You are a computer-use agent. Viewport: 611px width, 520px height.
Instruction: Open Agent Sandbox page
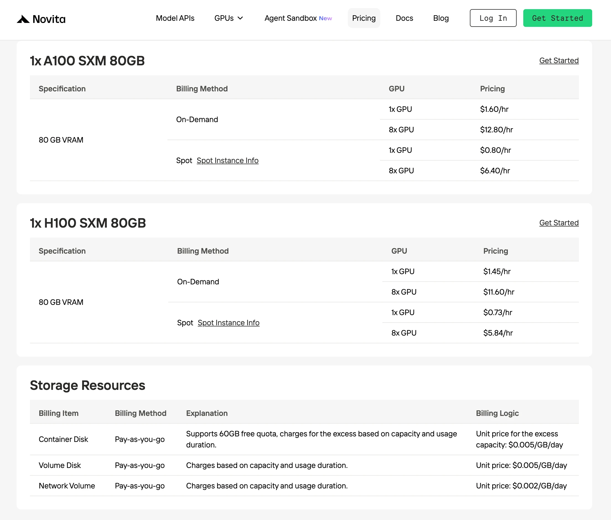pyautogui.click(x=291, y=18)
